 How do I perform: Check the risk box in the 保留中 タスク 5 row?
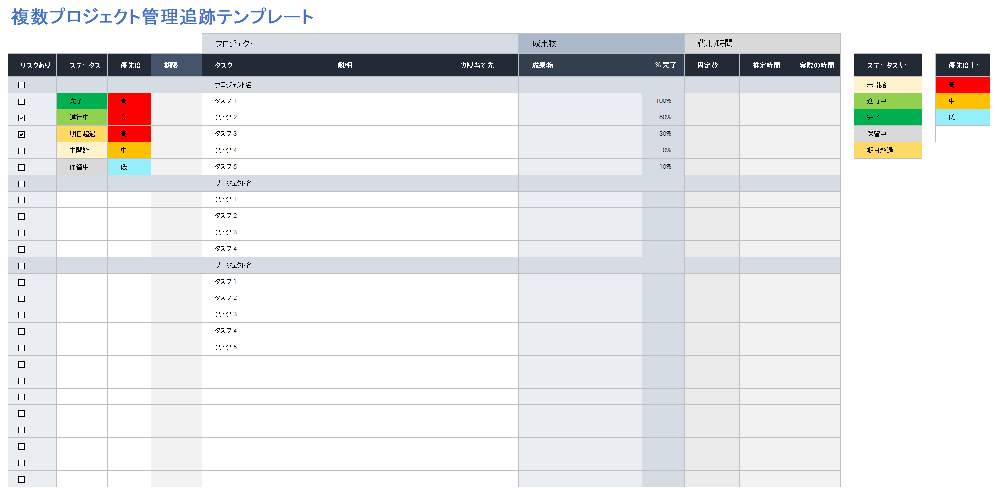click(21, 167)
